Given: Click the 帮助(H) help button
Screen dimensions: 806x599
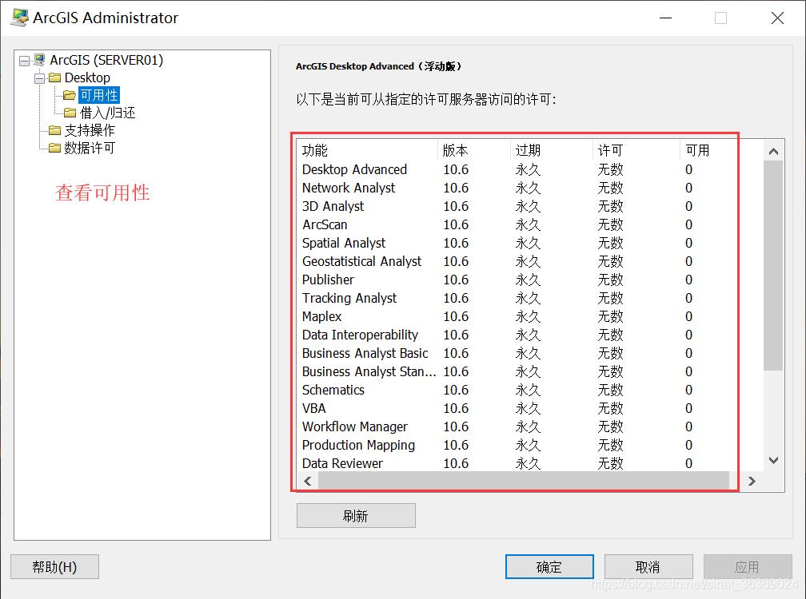Looking at the screenshot, I should tap(54, 566).
